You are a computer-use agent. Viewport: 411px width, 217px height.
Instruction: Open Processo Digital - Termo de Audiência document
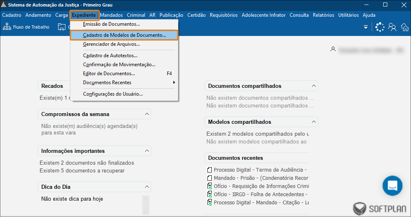click(x=260, y=170)
